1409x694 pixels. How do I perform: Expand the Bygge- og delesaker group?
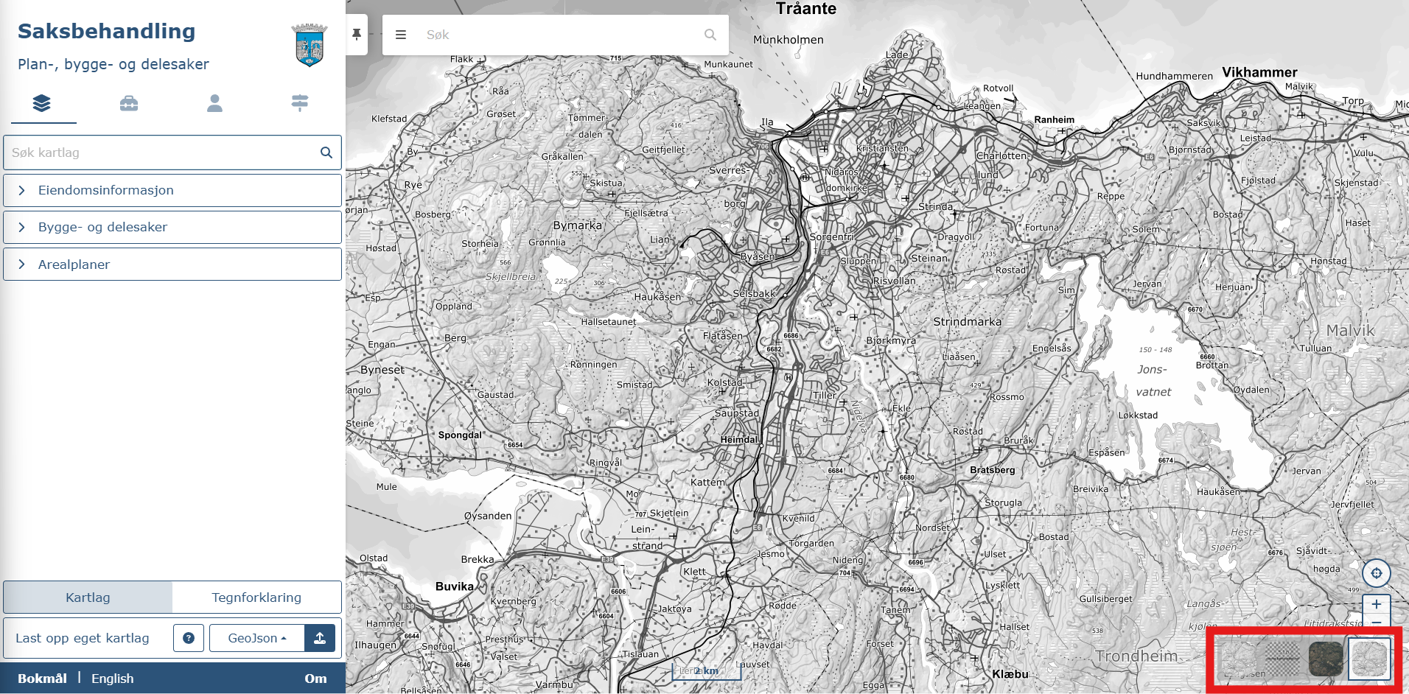point(172,227)
